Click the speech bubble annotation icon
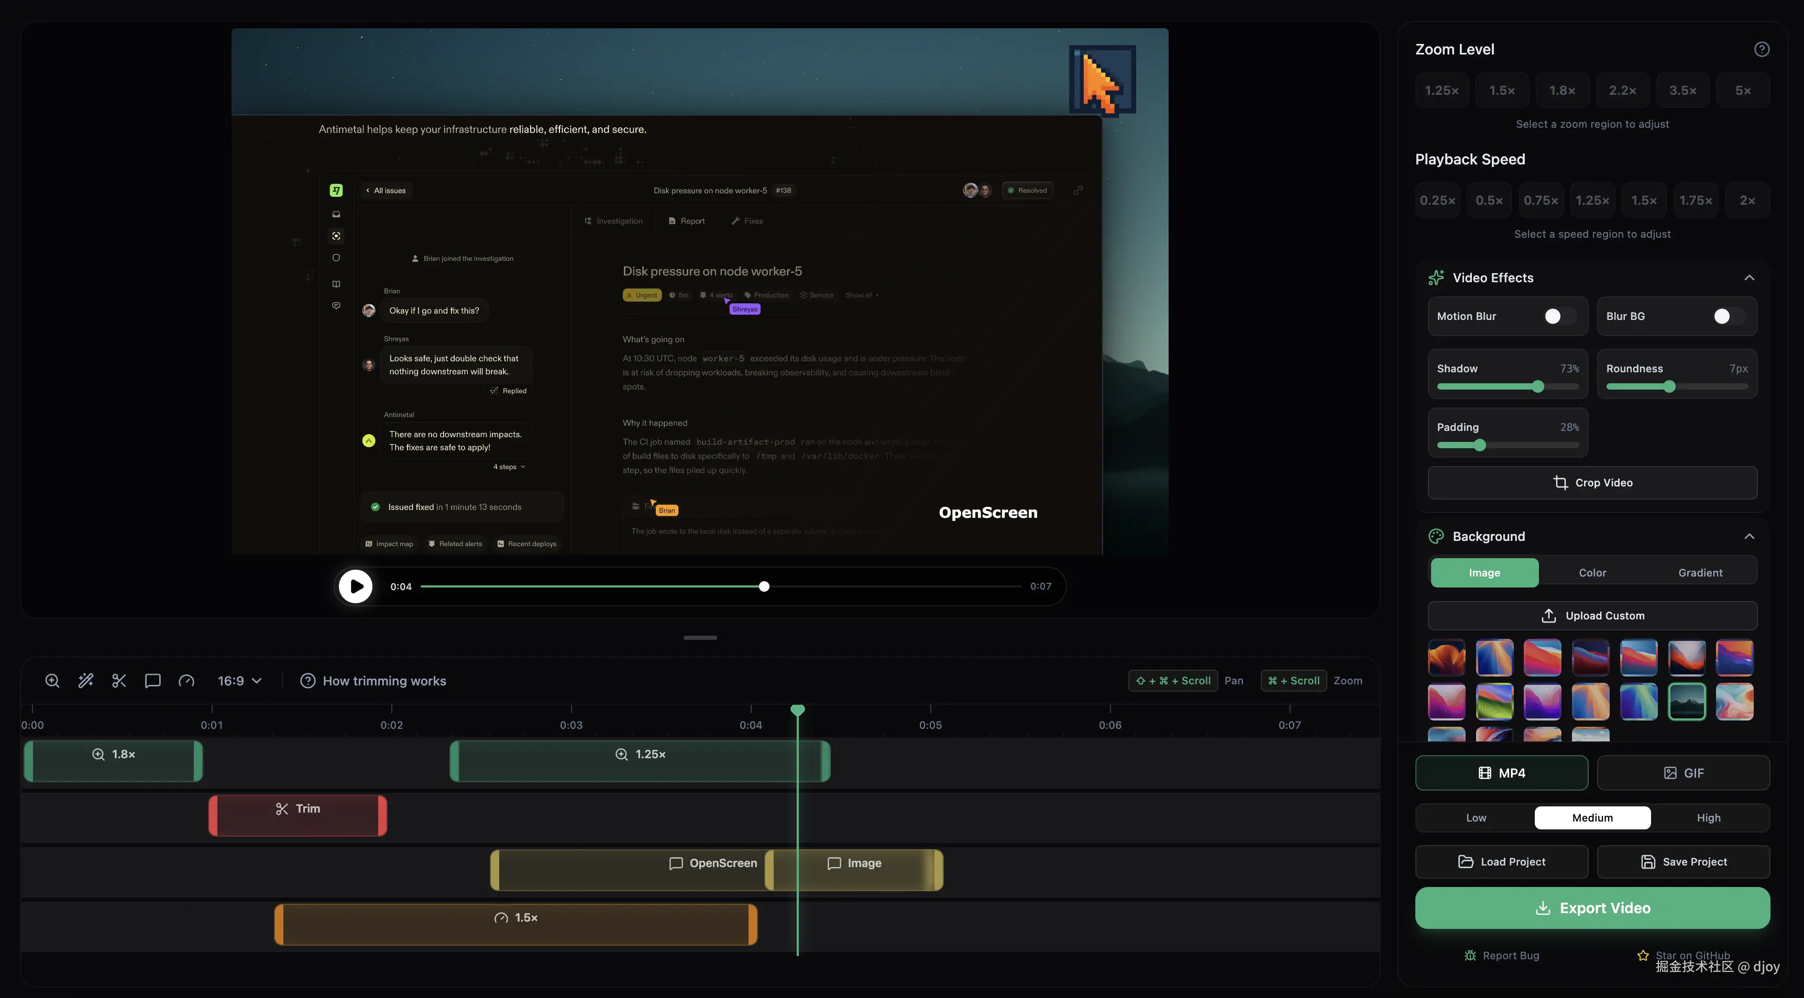This screenshot has width=1804, height=998. pyautogui.click(x=152, y=680)
